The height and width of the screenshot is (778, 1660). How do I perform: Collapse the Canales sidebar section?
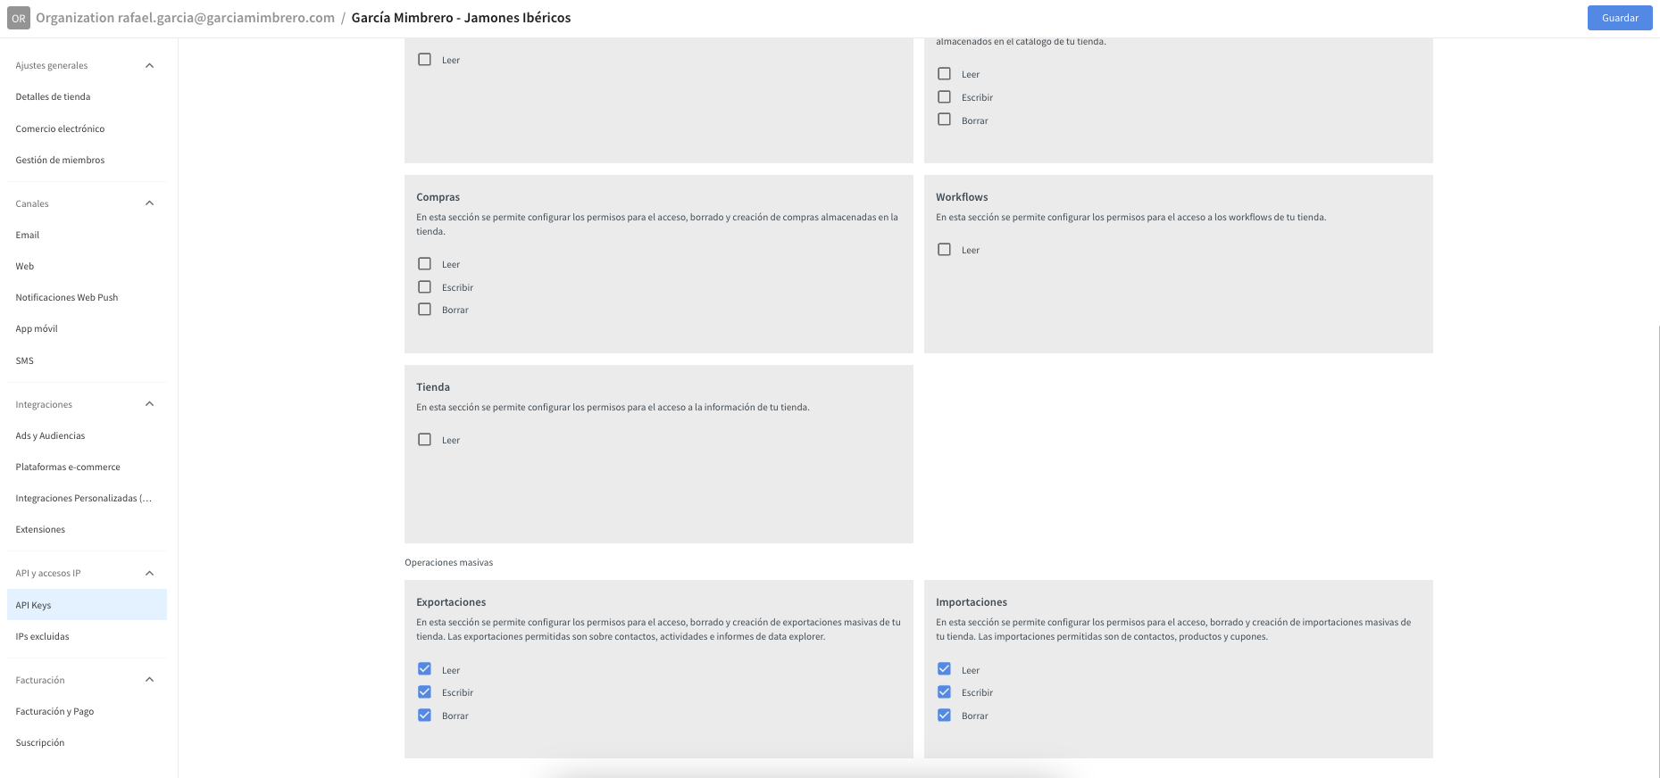pyautogui.click(x=149, y=203)
